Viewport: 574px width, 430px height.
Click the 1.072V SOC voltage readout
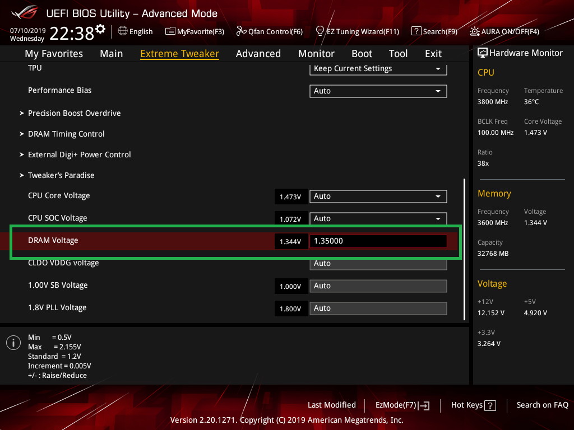291,219
